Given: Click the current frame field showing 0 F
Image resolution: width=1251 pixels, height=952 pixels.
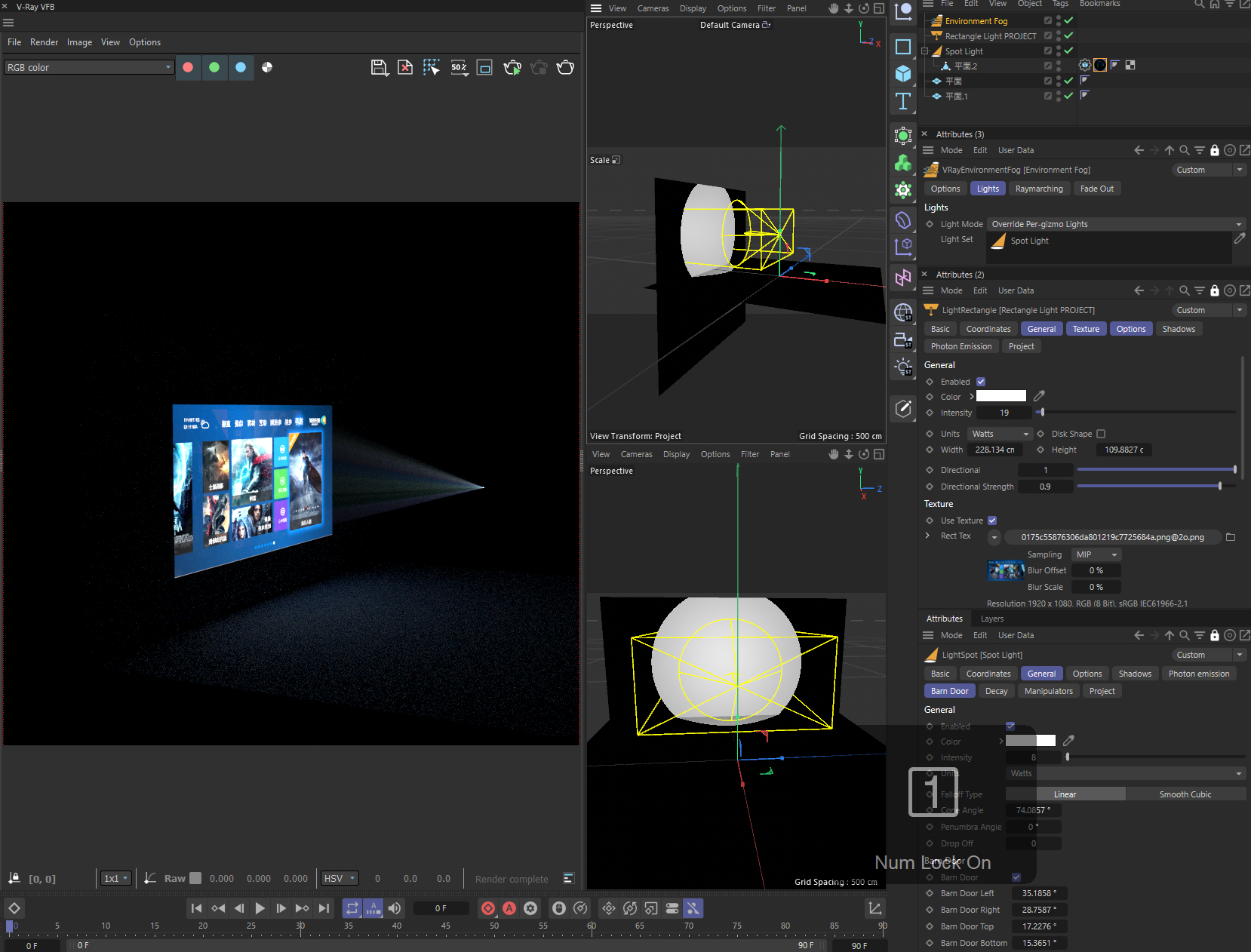Looking at the screenshot, I should tap(441, 908).
